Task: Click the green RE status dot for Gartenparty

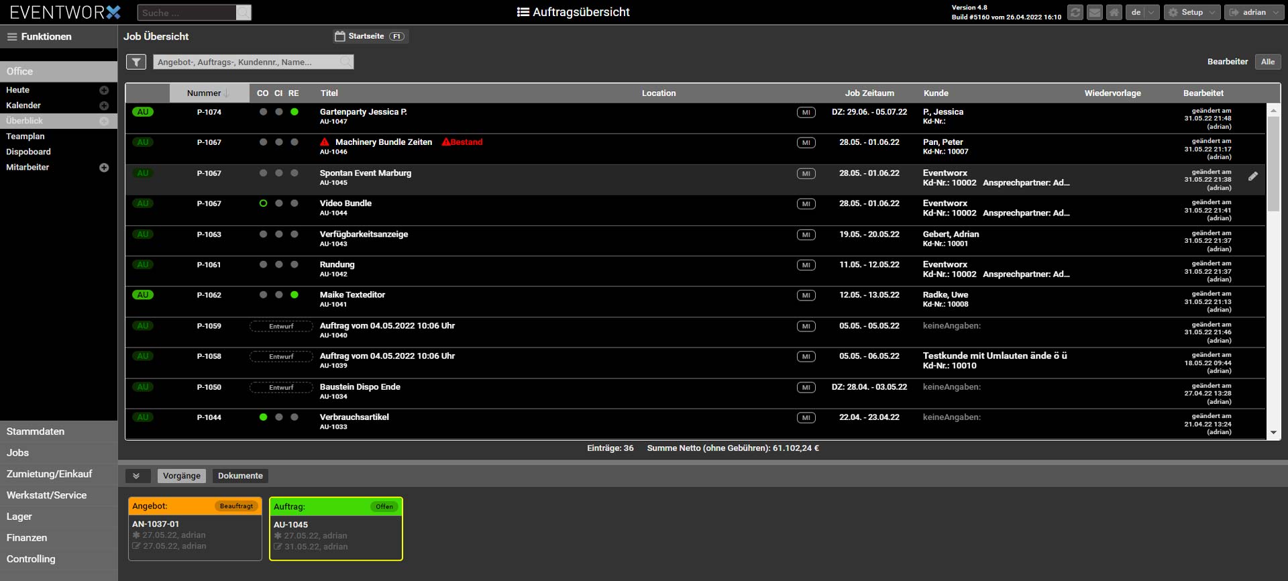Action: coord(294,112)
